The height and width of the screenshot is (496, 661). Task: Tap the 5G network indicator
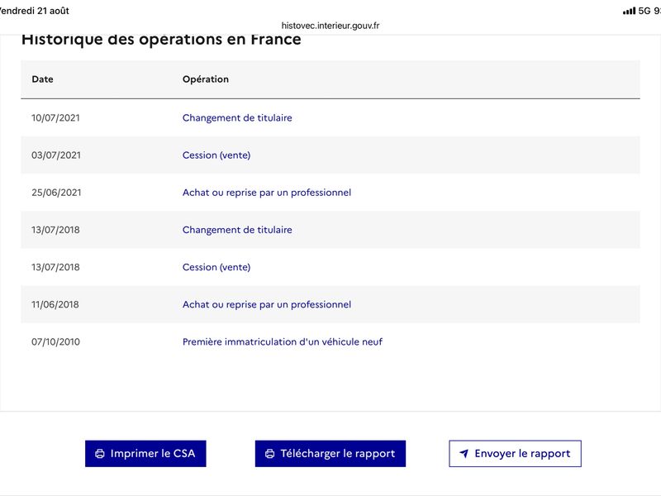pyautogui.click(x=644, y=11)
